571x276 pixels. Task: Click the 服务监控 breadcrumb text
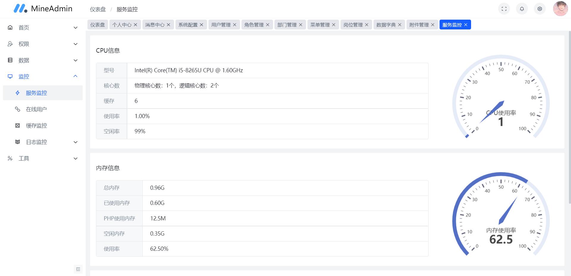[127, 9]
